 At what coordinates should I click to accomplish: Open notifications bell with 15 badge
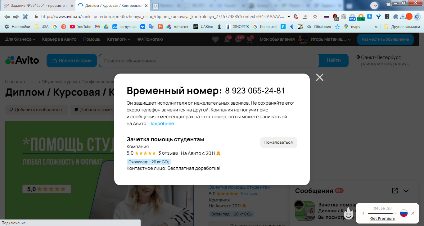click(228, 39)
